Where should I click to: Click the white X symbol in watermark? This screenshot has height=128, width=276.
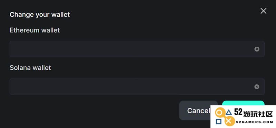tap(229, 121)
